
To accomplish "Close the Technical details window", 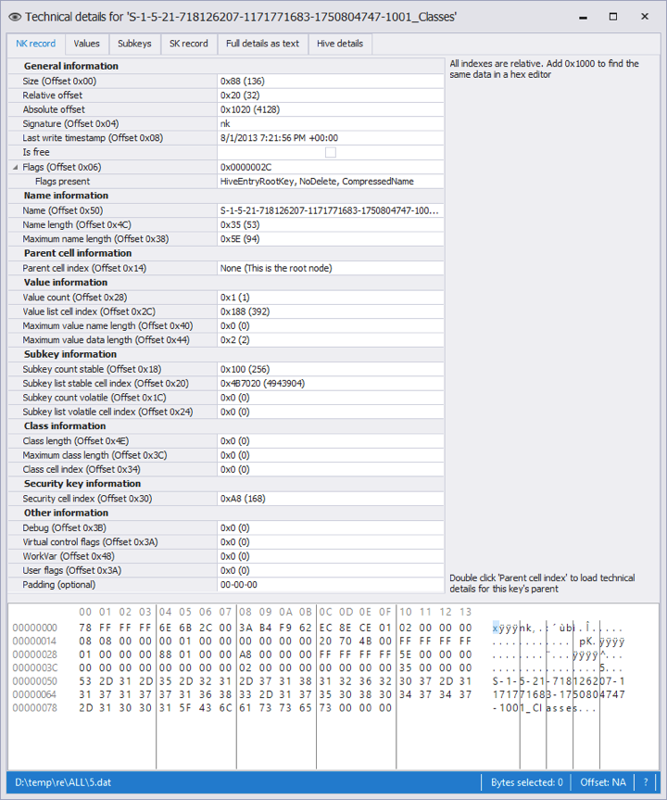I will pos(645,17).
